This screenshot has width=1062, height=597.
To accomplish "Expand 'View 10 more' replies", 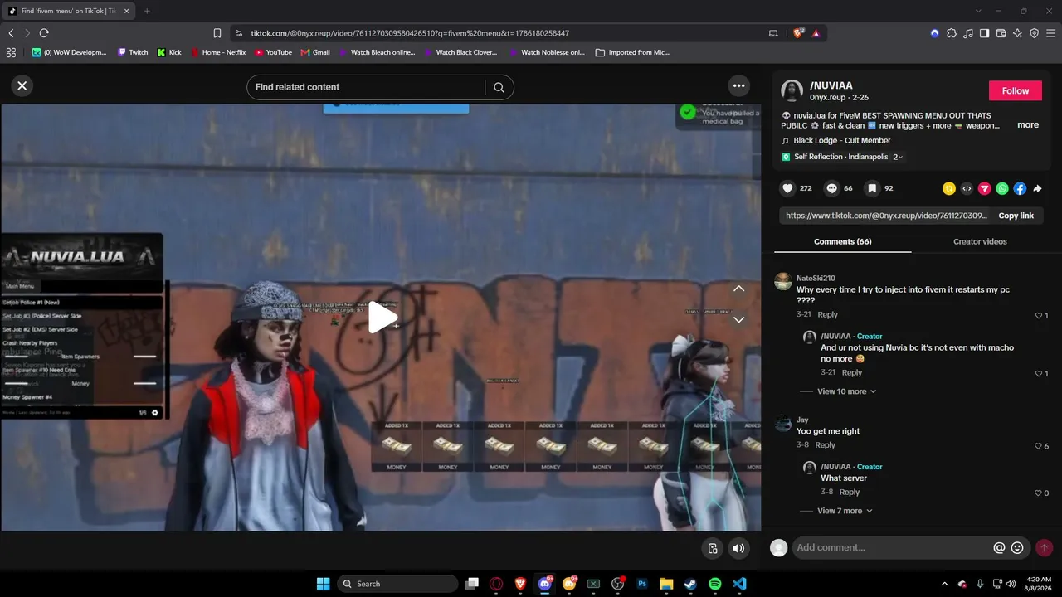I will 846,391.
